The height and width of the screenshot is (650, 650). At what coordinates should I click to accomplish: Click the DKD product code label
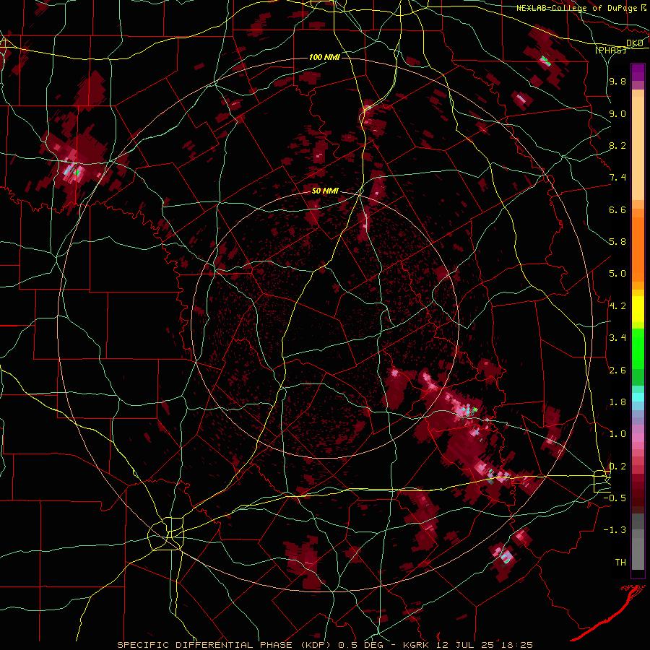click(x=635, y=43)
